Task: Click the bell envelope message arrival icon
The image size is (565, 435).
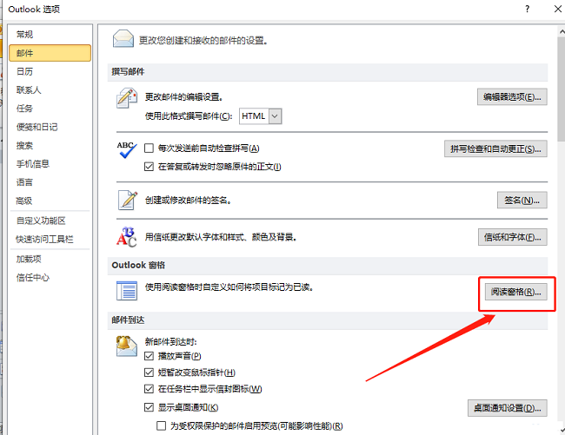Action: (x=127, y=346)
